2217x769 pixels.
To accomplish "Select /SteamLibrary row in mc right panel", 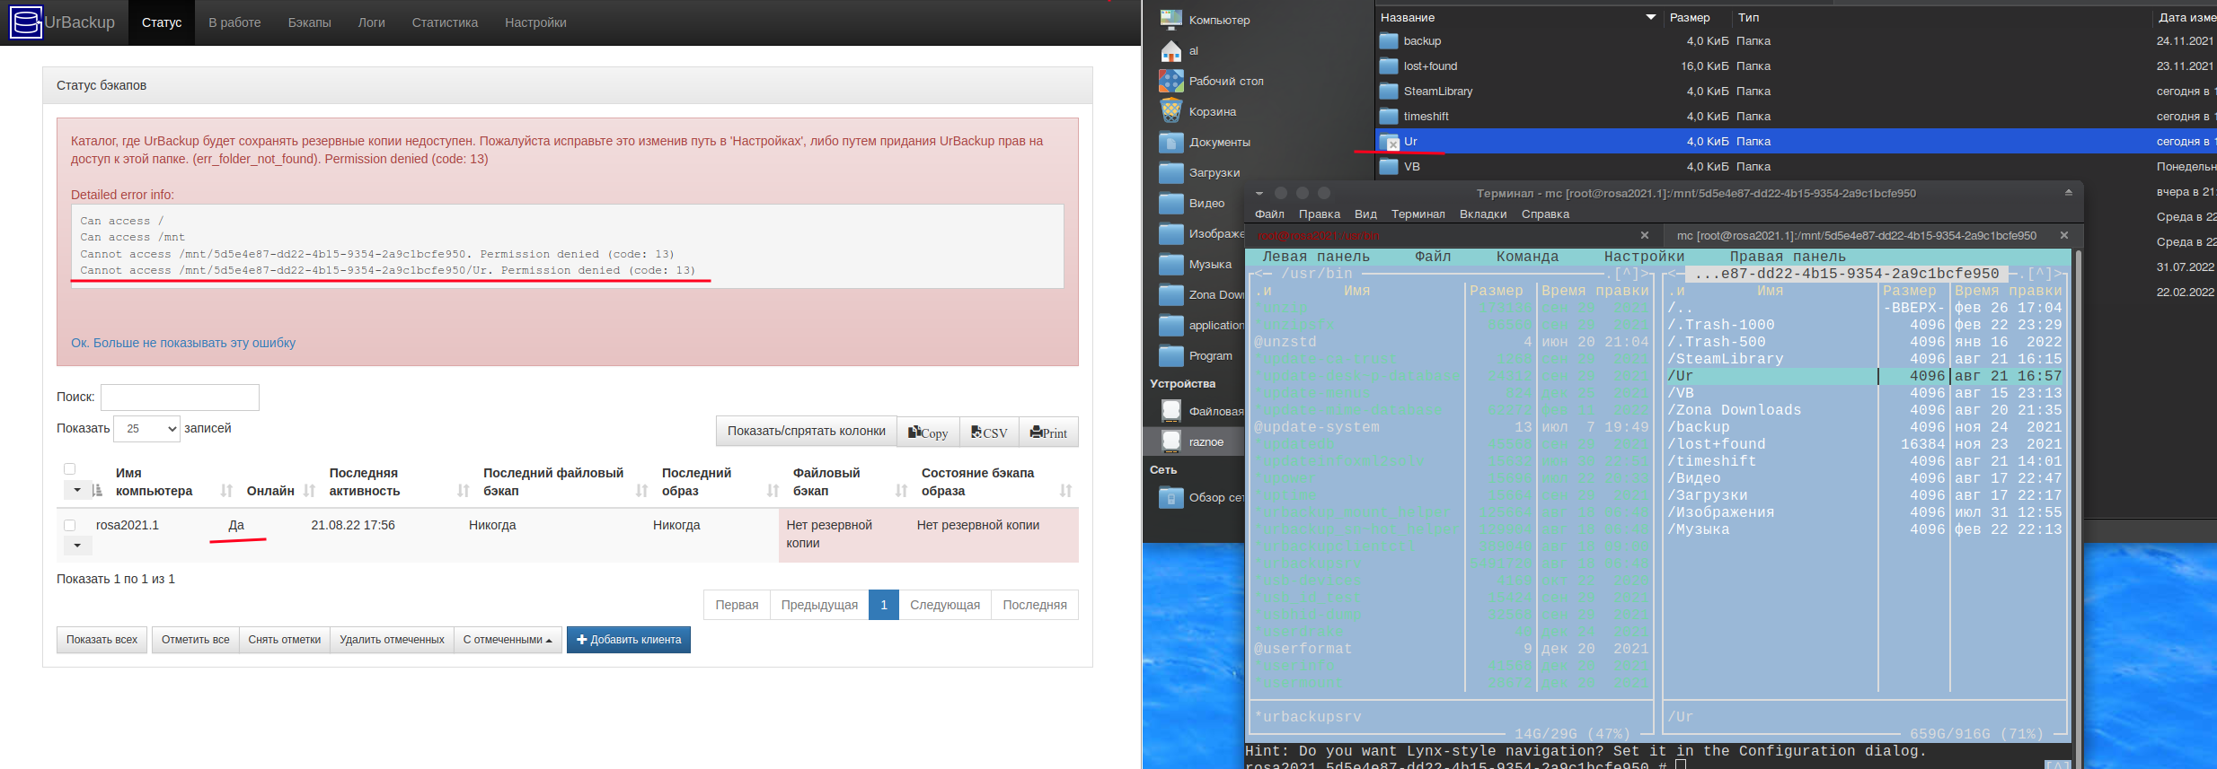I will tap(1864, 359).
